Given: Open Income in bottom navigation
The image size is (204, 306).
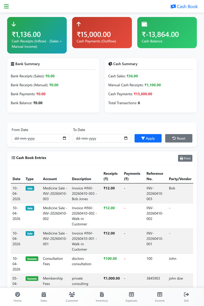Looking at the screenshot, I should [160, 297].
